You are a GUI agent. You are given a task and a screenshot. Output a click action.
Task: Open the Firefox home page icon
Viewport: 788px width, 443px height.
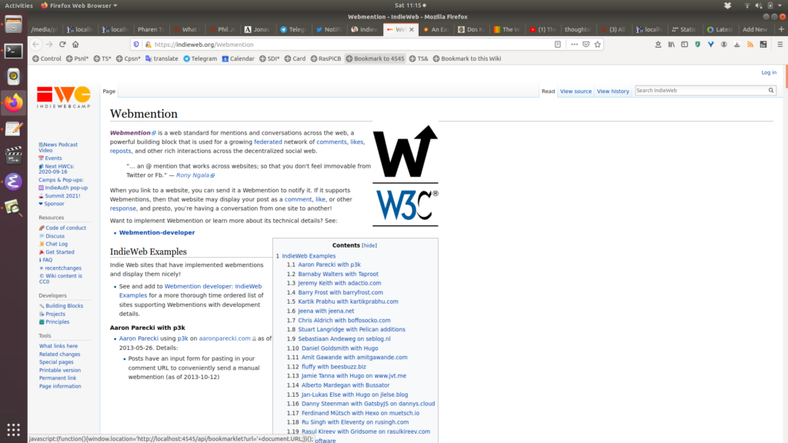point(75,44)
